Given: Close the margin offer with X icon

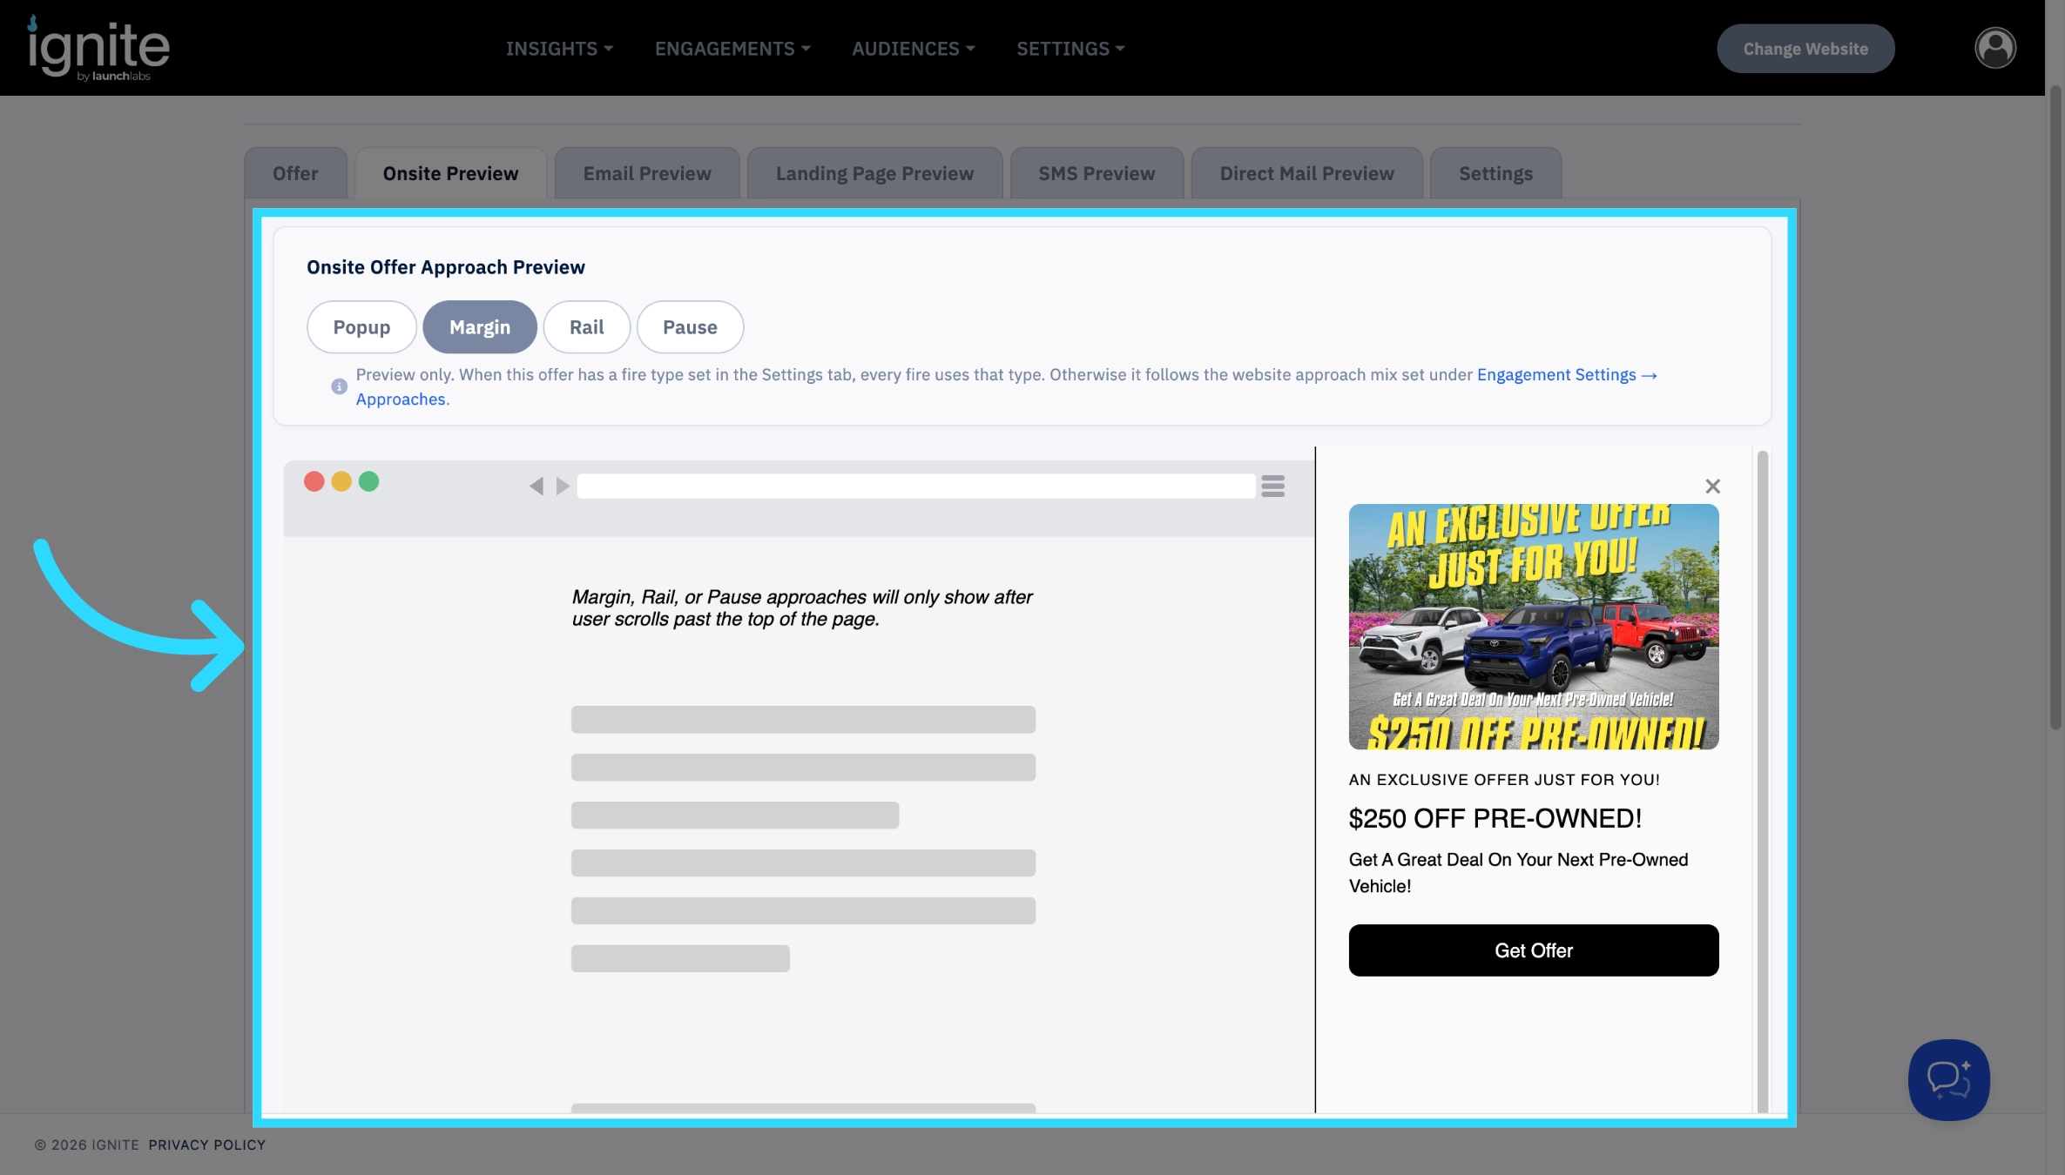Looking at the screenshot, I should click(1712, 487).
